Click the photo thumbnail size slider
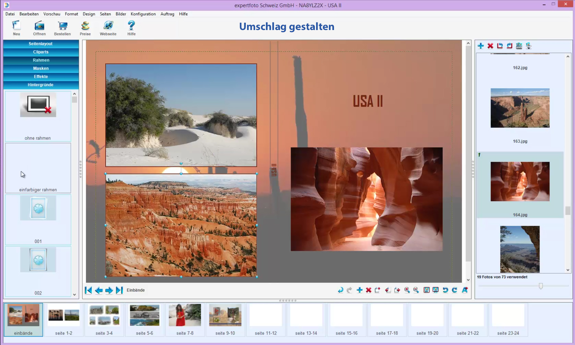This screenshot has height=345, width=575. [x=541, y=286]
